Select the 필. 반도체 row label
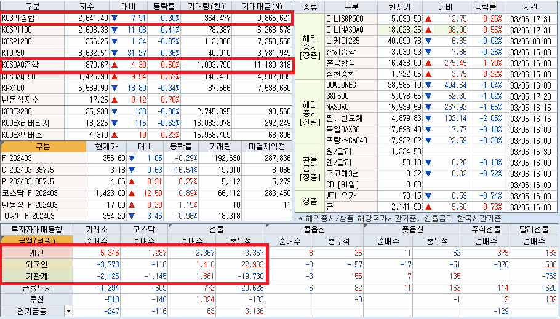This screenshot has height=319, width=560. (344, 119)
